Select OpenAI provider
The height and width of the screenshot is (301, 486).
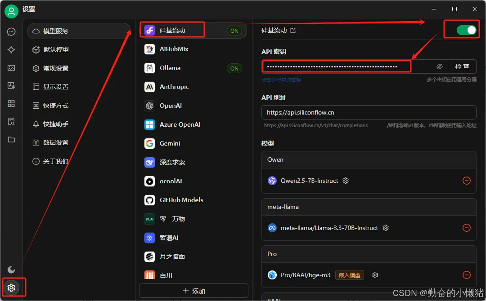coord(193,106)
